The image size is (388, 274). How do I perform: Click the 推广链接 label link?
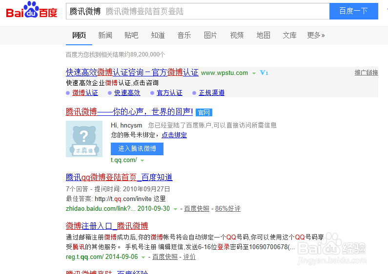(x=366, y=73)
